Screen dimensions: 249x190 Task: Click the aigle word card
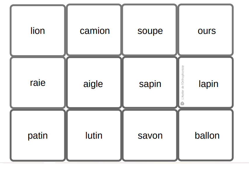(93, 84)
